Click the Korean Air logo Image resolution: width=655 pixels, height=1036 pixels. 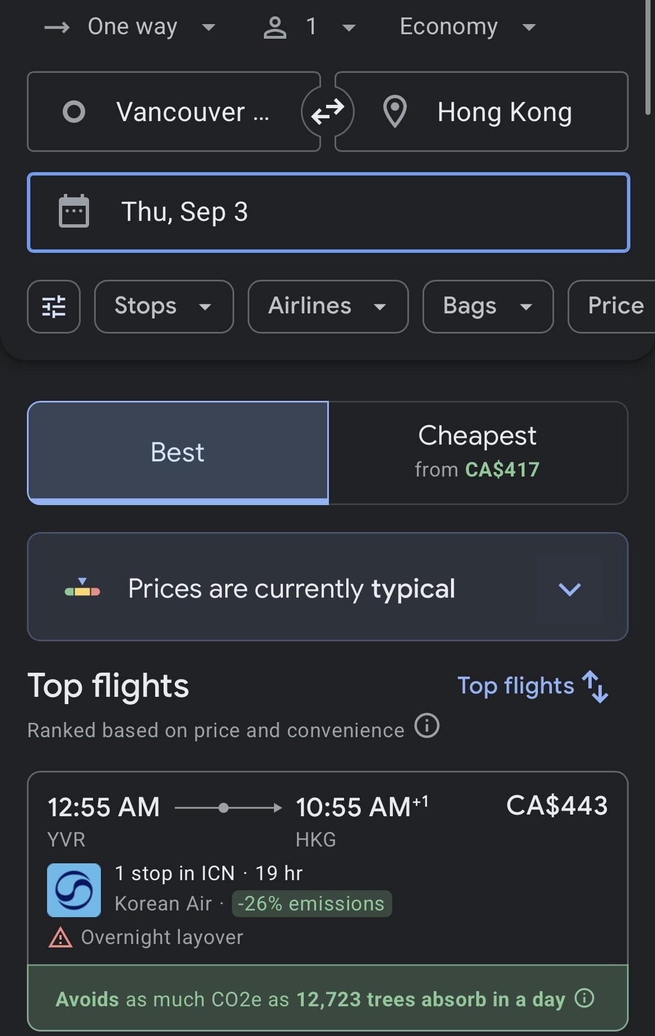(74, 890)
